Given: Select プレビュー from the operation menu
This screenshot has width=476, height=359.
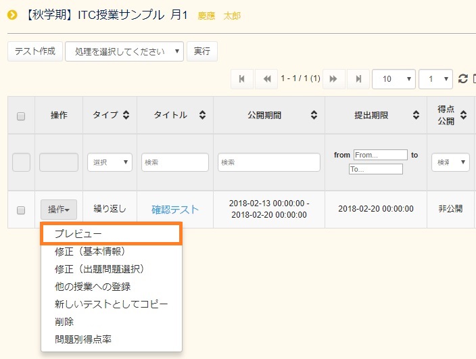Looking at the screenshot, I should point(112,233).
